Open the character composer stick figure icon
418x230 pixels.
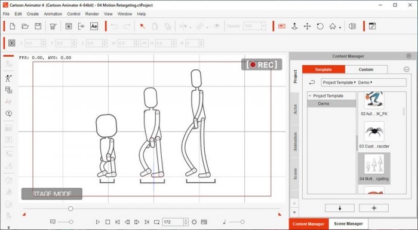tap(8, 78)
